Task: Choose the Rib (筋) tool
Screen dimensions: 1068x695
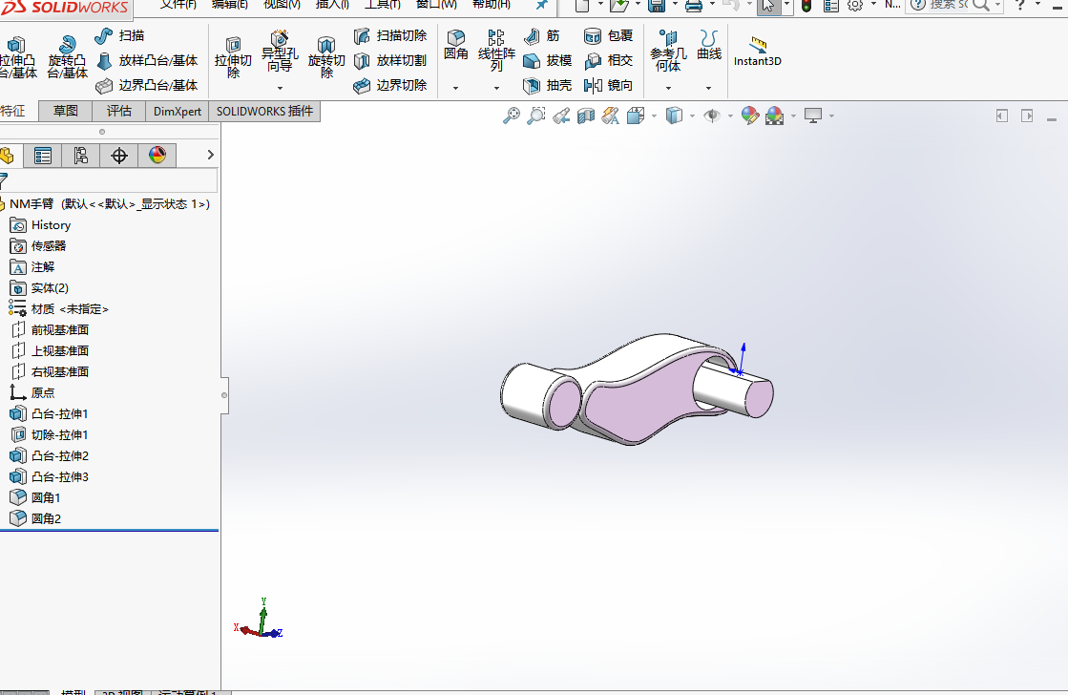Action: click(x=542, y=35)
